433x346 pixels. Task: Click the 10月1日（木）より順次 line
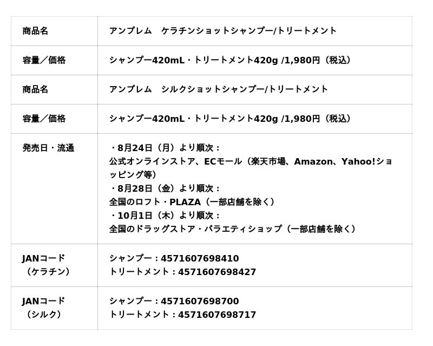165,216
